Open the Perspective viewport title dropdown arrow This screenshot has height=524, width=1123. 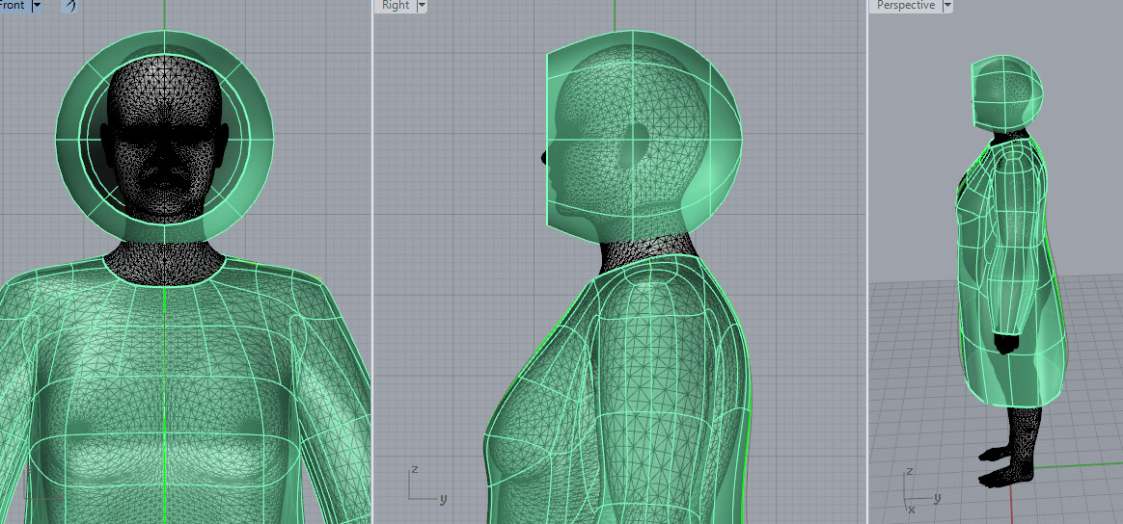click(947, 6)
